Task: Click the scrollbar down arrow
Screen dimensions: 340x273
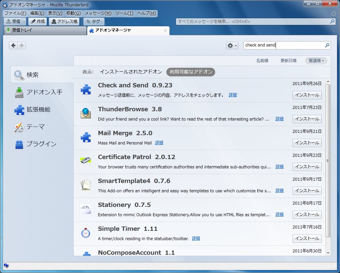Action: click(328, 253)
